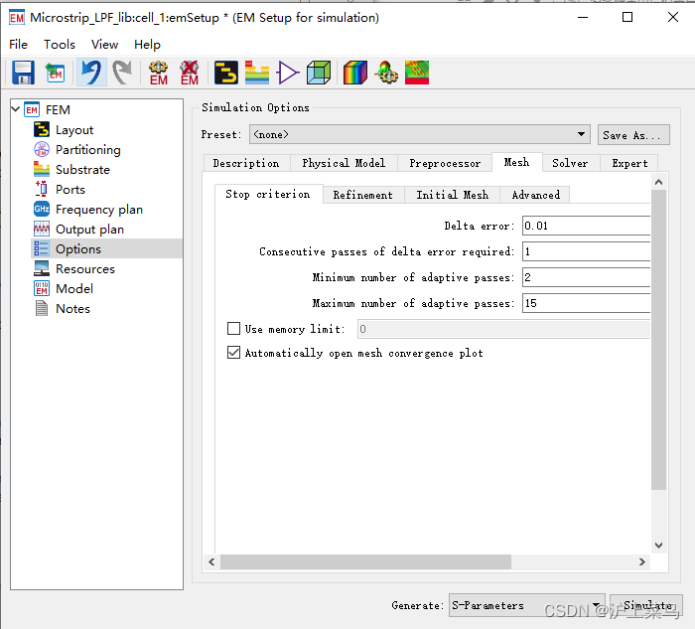Screen dimensions: 695x629
Task: Click the horizontal scrollbar thumb
Action: [x=365, y=561]
